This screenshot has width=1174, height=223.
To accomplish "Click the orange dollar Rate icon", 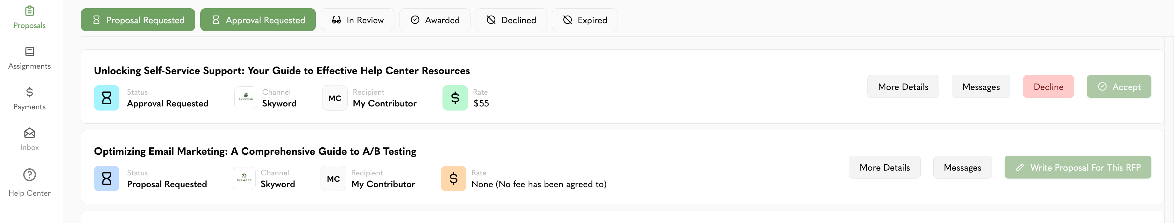I will pyautogui.click(x=454, y=179).
